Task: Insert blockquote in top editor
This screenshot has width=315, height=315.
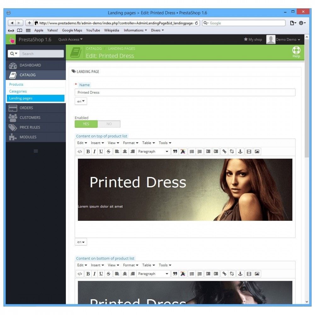Action: (x=175, y=152)
